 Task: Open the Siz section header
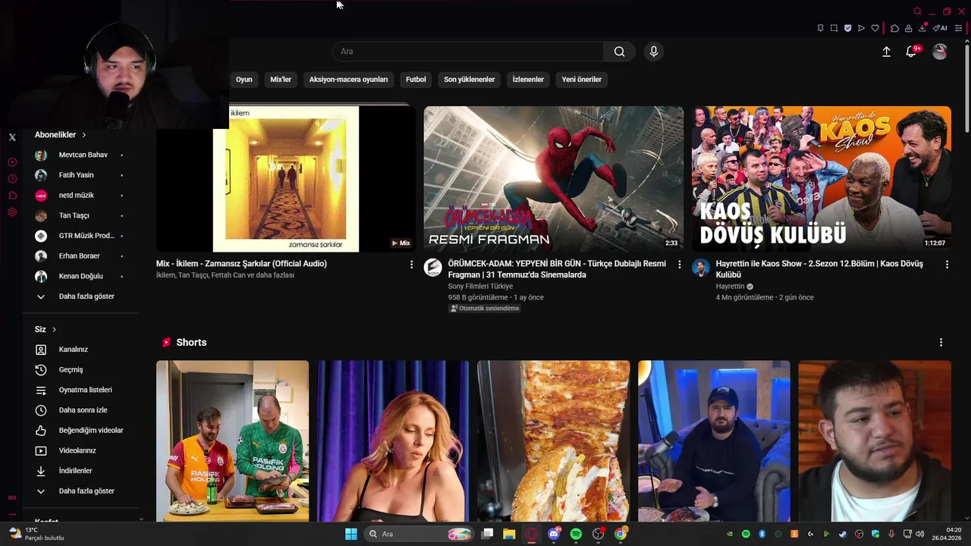(46, 329)
